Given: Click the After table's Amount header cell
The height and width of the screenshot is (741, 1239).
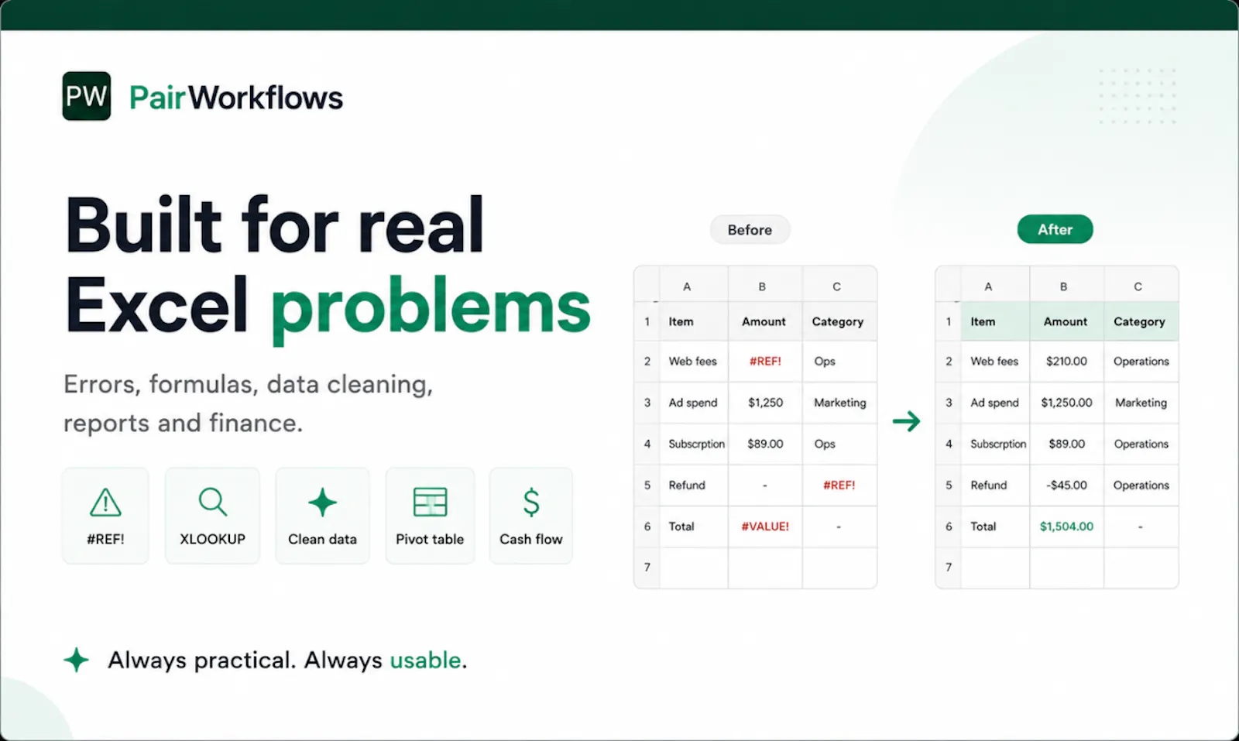Looking at the screenshot, I should 1066,321.
